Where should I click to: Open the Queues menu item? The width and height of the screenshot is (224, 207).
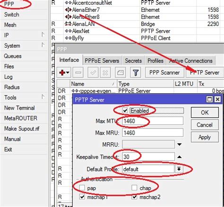tap(13, 56)
